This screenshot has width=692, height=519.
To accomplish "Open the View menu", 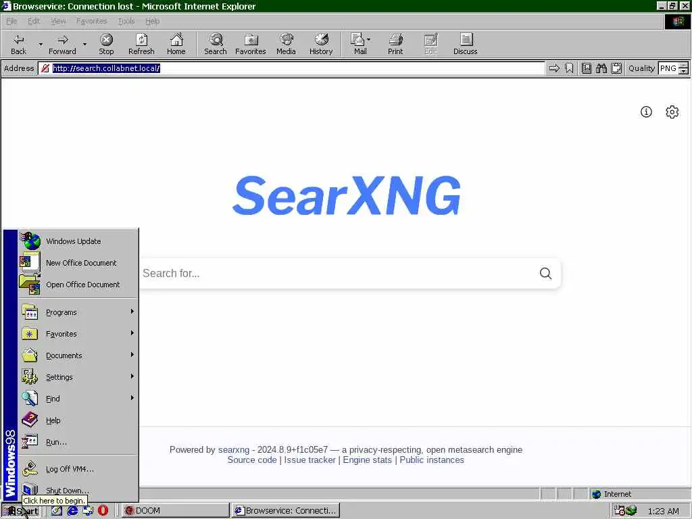I will pyautogui.click(x=58, y=21).
